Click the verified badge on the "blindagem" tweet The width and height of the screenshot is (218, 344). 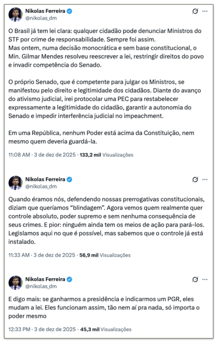[70, 179]
